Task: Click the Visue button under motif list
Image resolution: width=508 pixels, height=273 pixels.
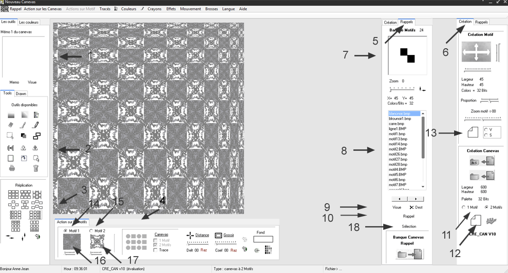Action: [x=397, y=207]
